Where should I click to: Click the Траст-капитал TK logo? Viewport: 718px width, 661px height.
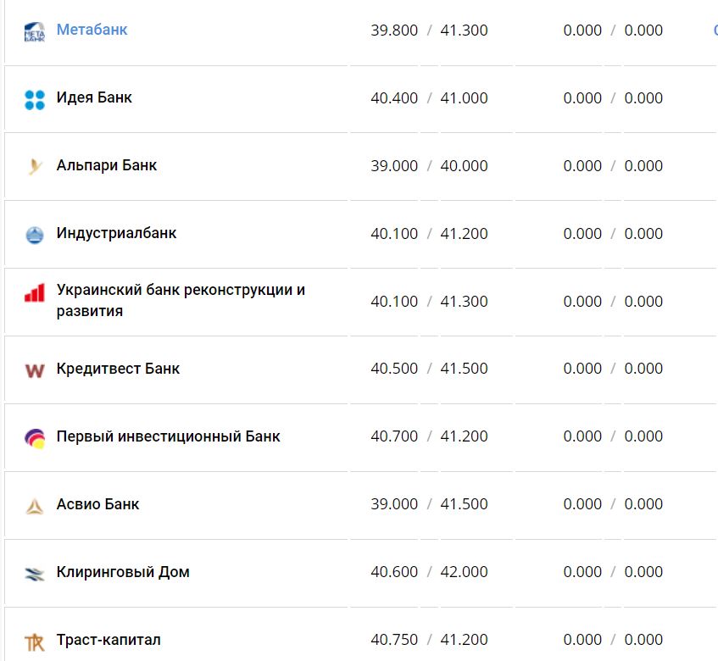click(34, 642)
